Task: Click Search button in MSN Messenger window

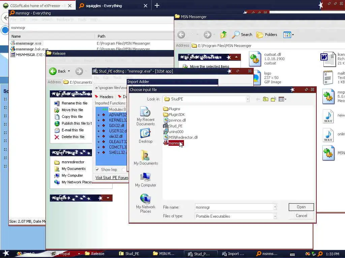Action: [x=242, y=35]
